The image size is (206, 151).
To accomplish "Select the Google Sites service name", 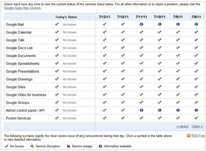I will pos(16,87).
